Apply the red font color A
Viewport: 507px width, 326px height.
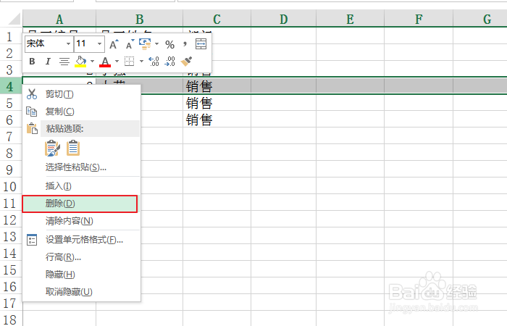click(x=105, y=61)
